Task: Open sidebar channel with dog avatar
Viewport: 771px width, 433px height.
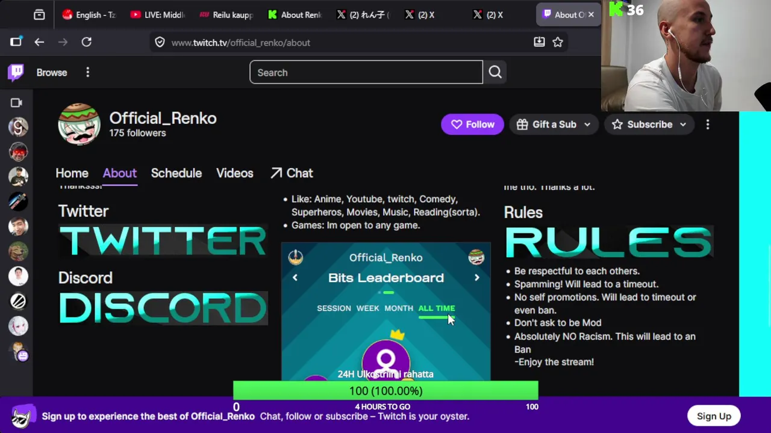Action: point(18,251)
